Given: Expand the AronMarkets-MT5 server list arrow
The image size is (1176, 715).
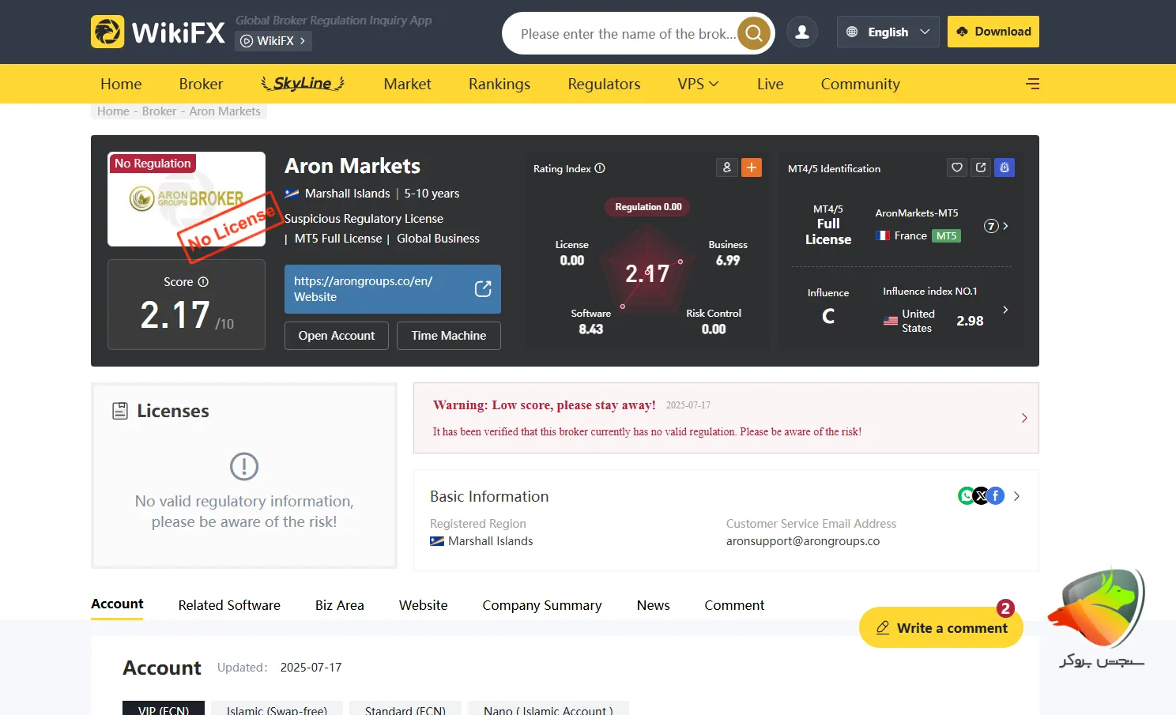Looking at the screenshot, I should (1005, 226).
